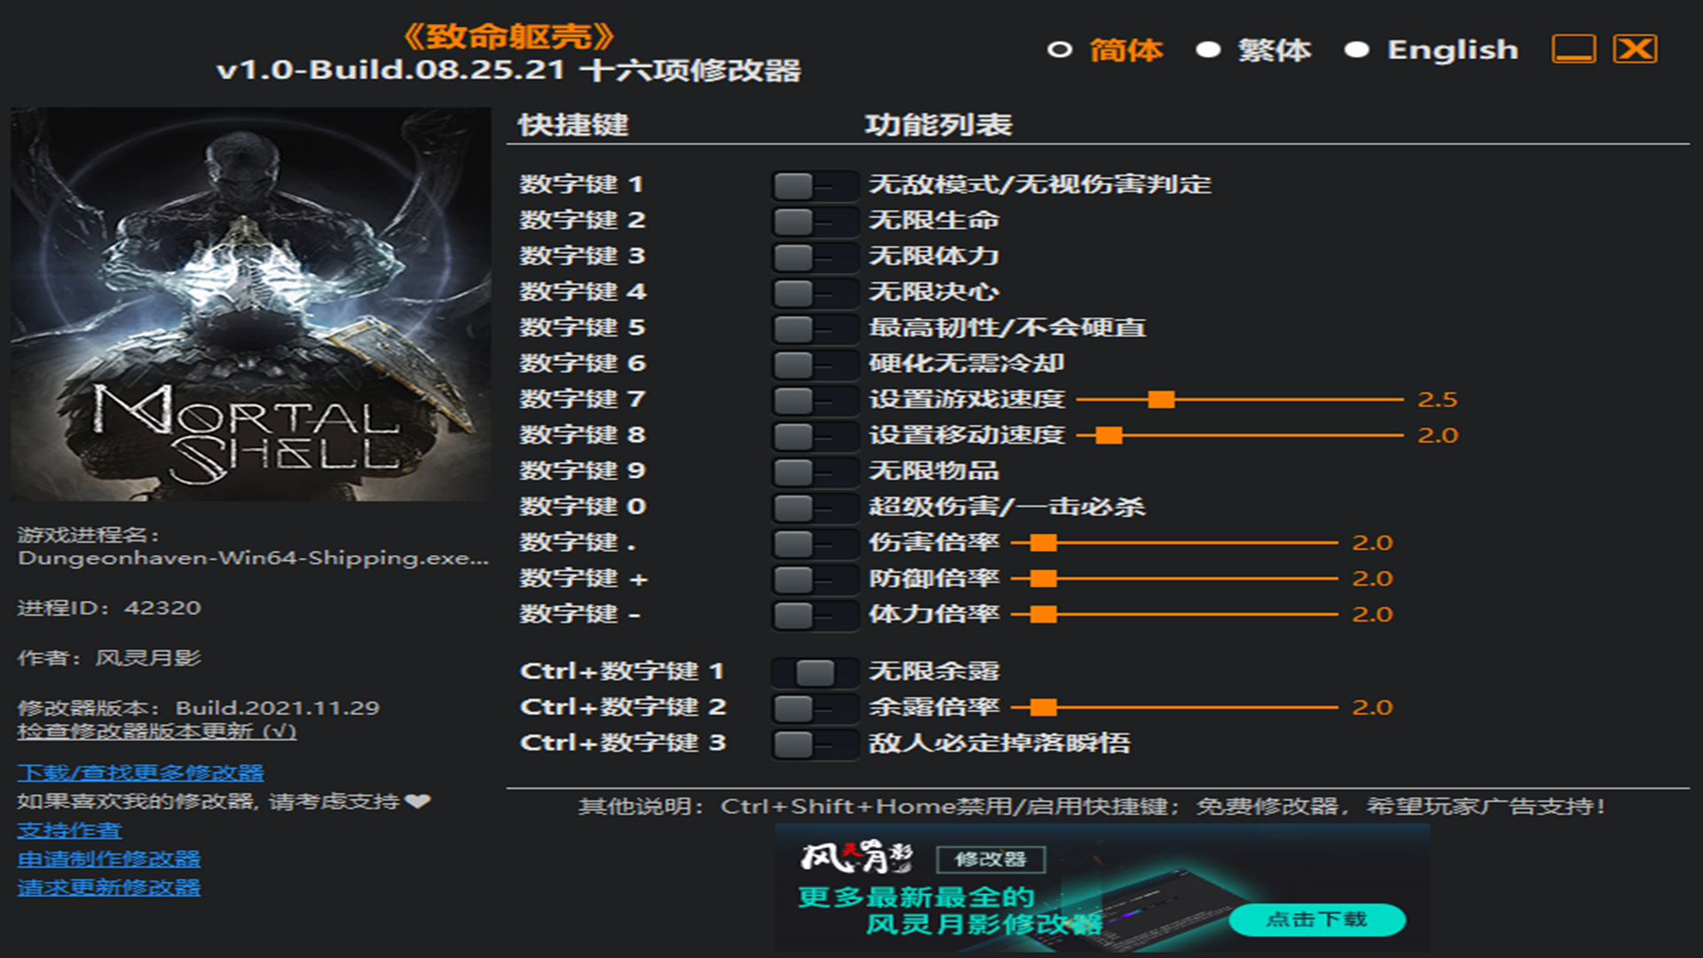This screenshot has width=1703, height=958.
Task: Click the minimize window icon
Action: (1574, 49)
